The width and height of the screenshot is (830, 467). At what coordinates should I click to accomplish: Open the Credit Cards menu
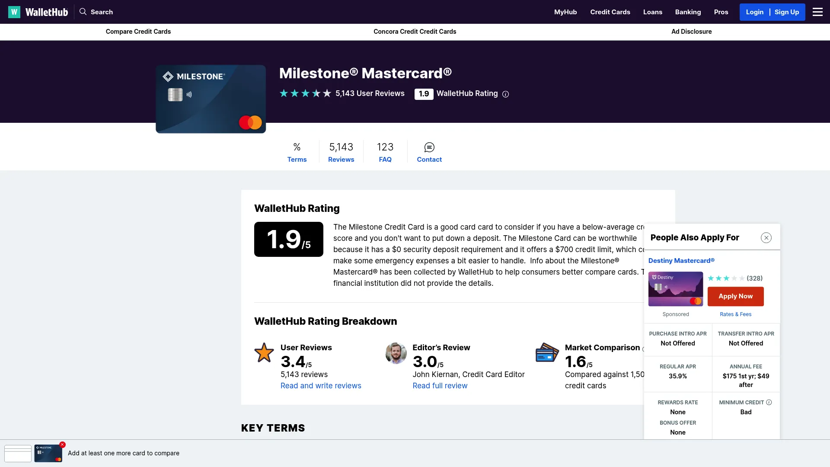[x=610, y=12]
